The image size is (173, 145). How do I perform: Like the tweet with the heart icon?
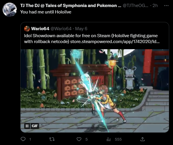(79, 139)
